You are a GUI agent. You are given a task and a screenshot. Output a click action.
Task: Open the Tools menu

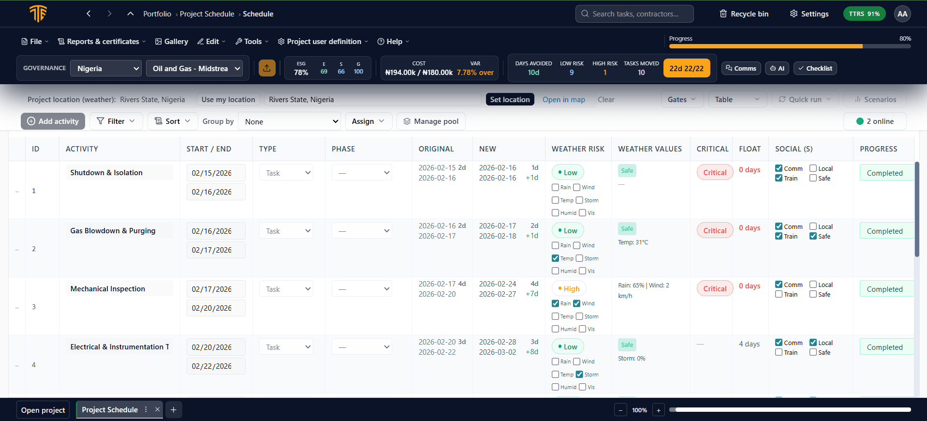252,42
